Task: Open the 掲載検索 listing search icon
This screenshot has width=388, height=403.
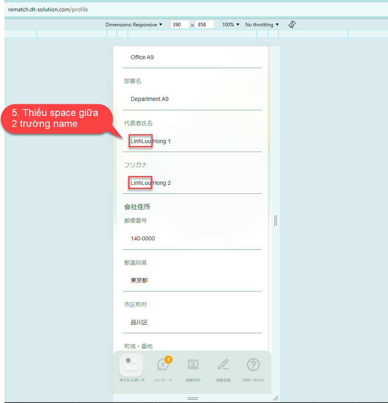Action: click(193, 365)
